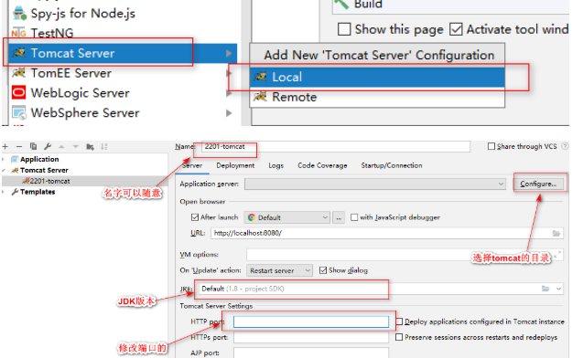The height and width of the screenshot is (358, 583).
Task: Open edit defaults wrench icon
Action: click(x=48, y=146)
